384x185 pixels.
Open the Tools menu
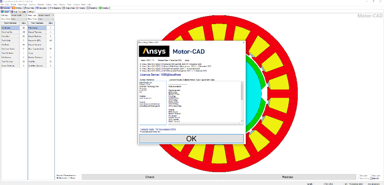69,4
